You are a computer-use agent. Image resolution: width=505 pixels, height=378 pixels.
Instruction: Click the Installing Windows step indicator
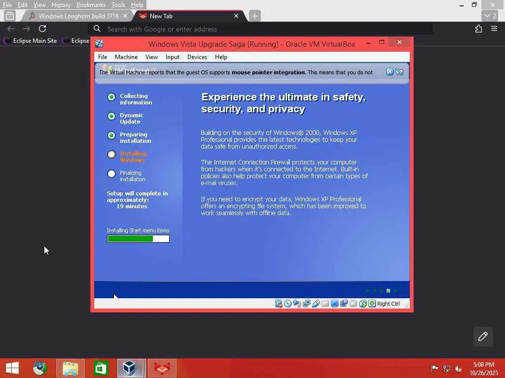(111, 155)
